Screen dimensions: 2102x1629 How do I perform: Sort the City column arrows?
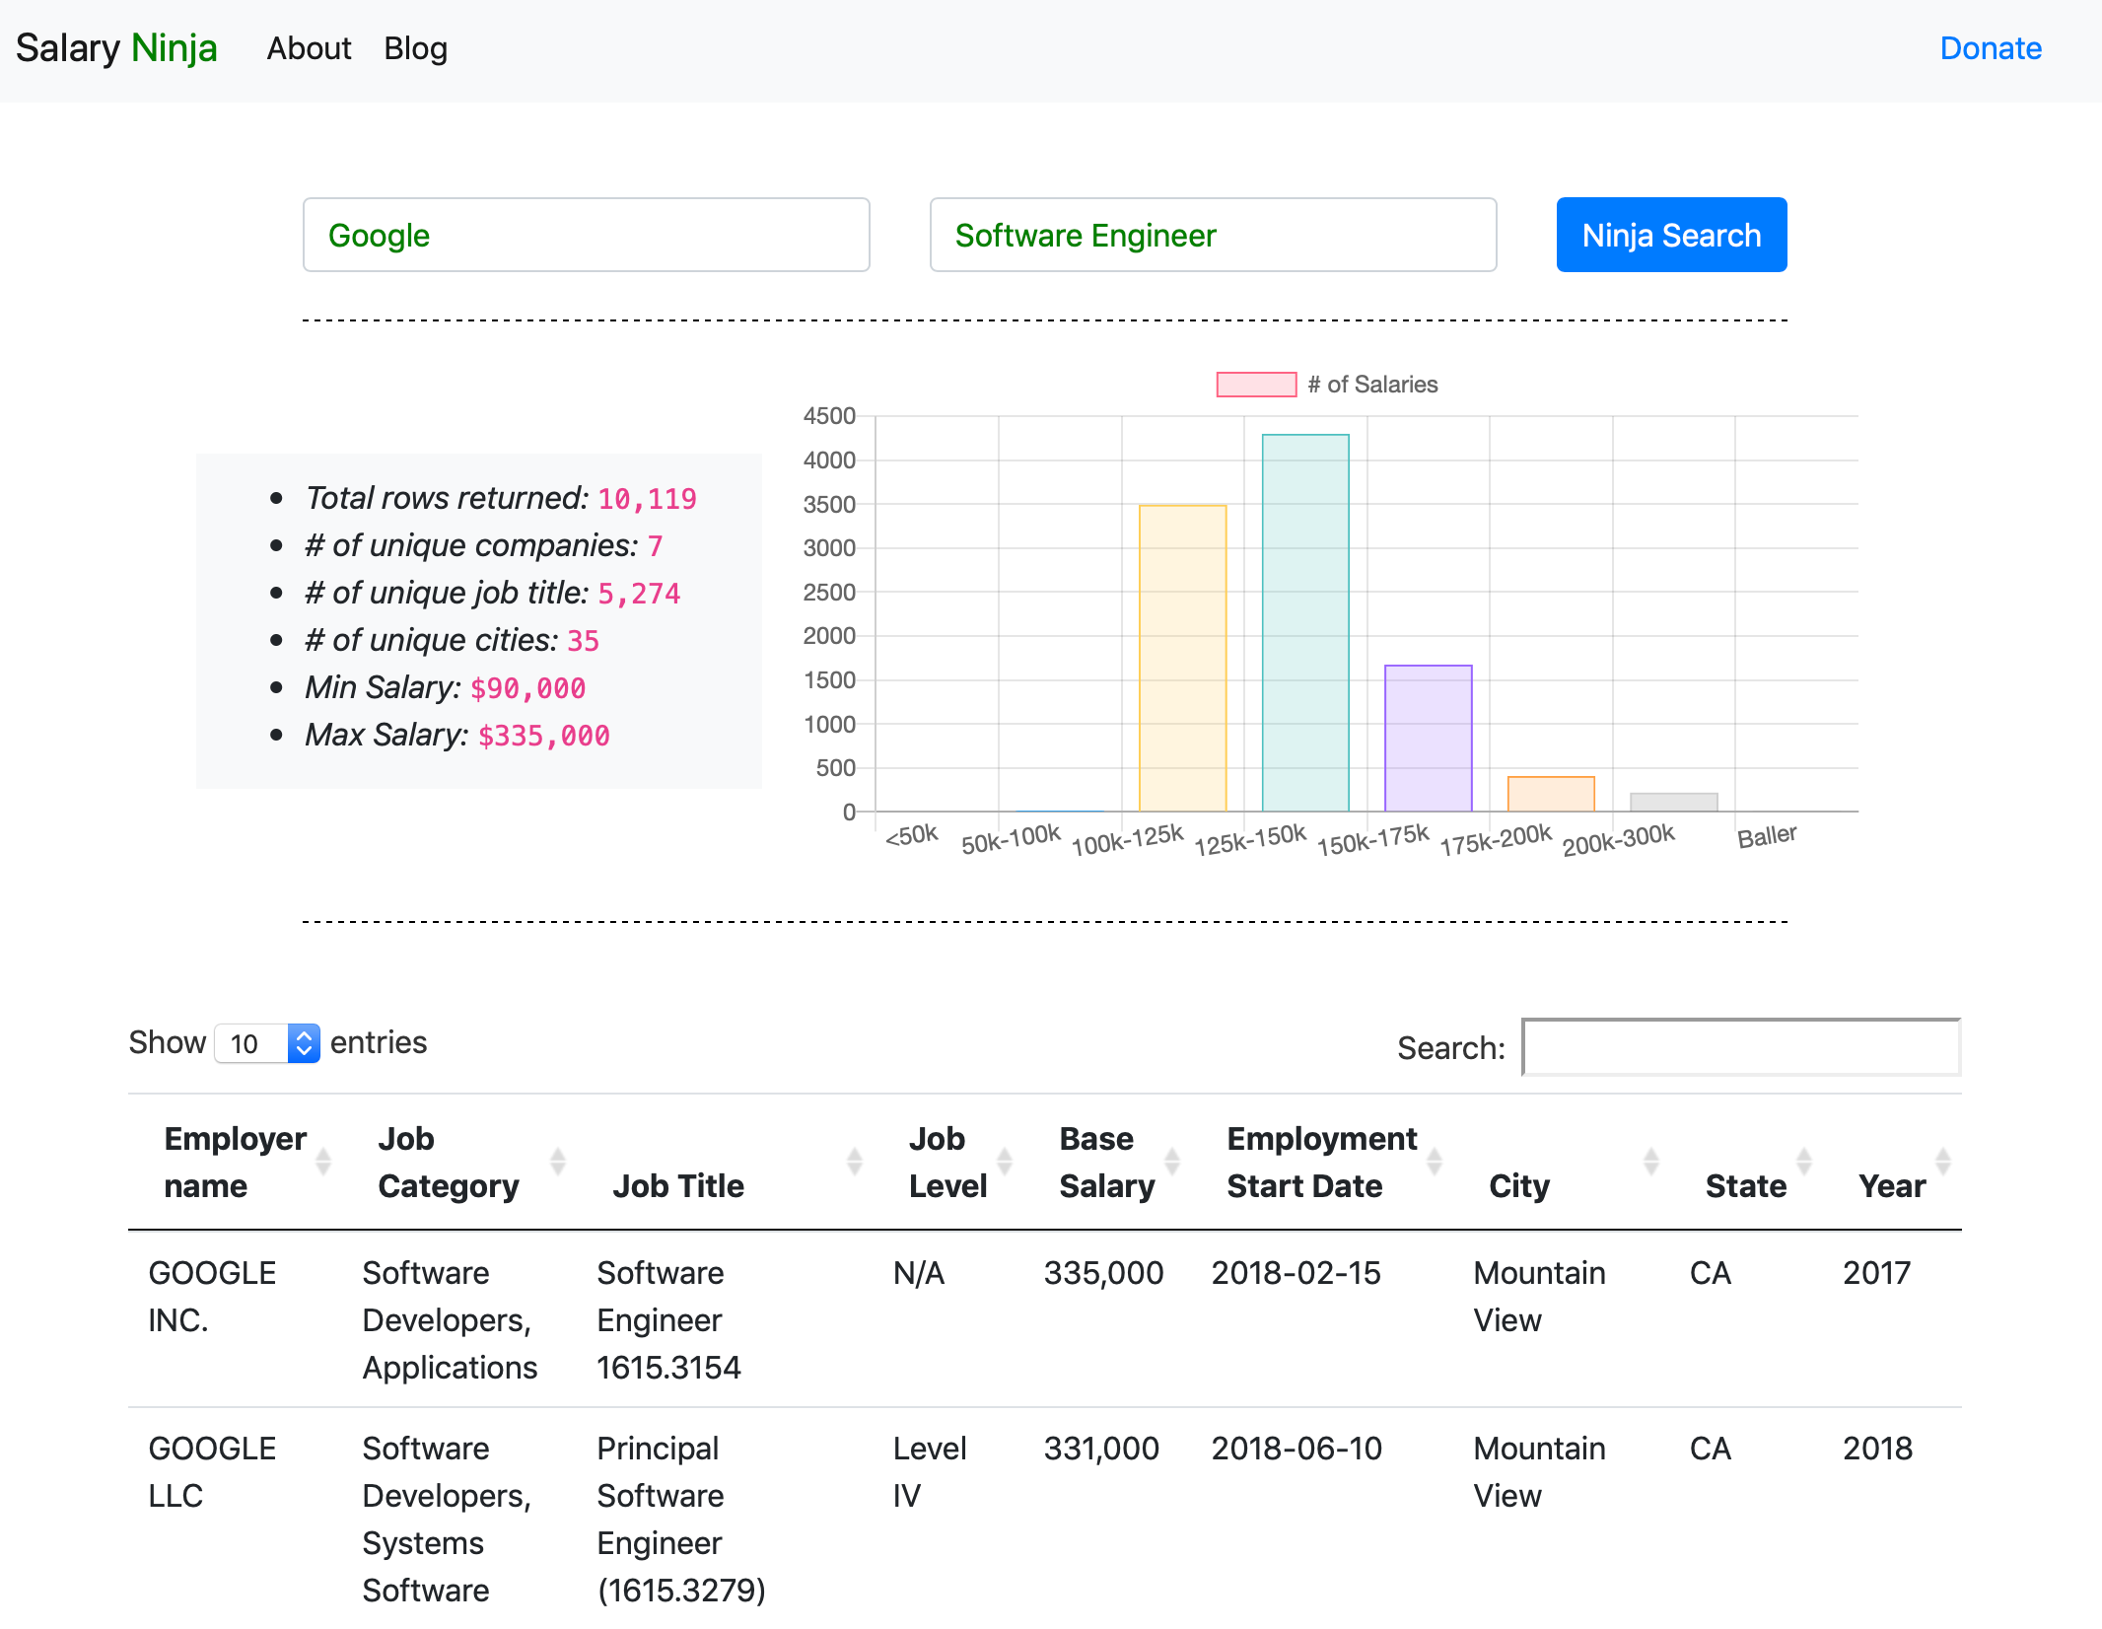(x=1651, y=1162)
